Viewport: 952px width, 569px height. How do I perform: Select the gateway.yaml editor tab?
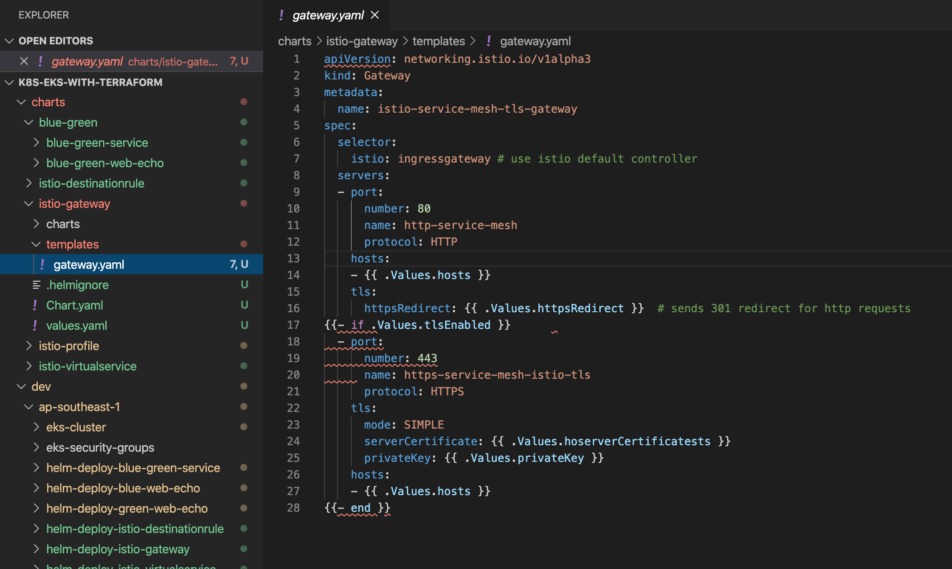328,15
